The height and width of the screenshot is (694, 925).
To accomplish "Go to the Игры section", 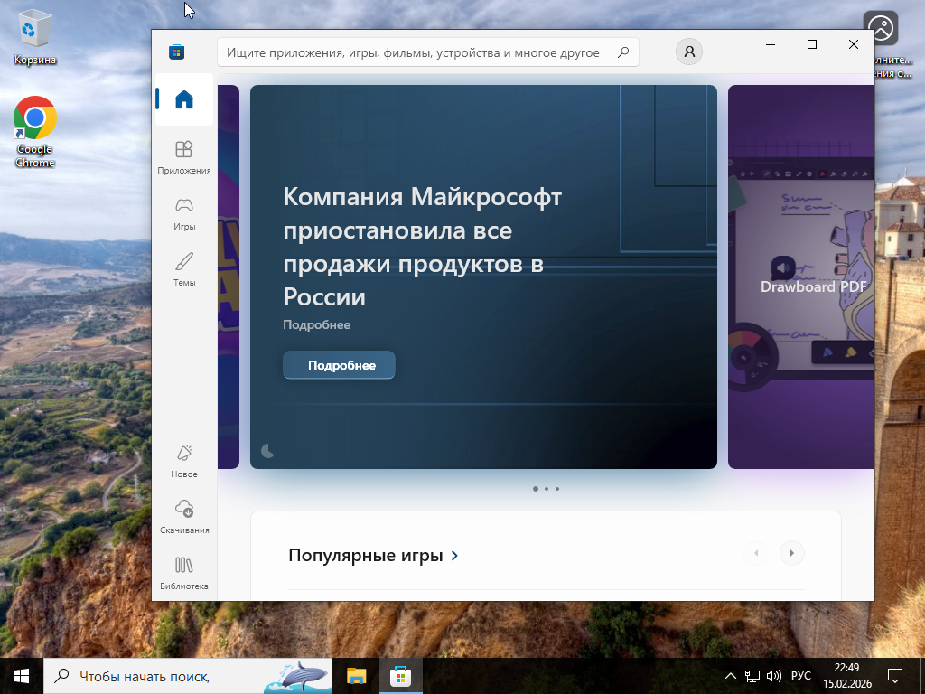I will [184, 213].
